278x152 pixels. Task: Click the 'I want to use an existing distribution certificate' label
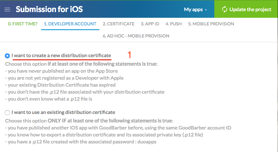(x=63, y=112)
